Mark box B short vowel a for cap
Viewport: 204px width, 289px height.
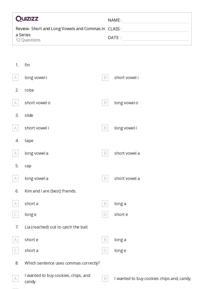[x=105, y=178]
